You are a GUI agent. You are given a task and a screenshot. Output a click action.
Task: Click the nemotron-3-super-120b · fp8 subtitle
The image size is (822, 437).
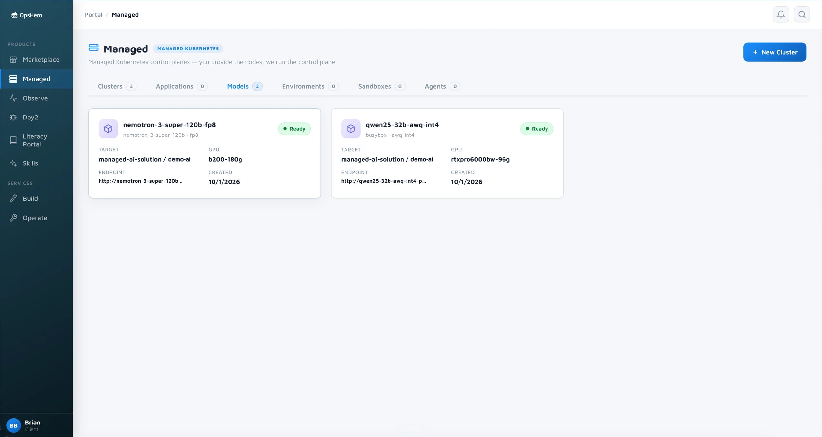161,135
